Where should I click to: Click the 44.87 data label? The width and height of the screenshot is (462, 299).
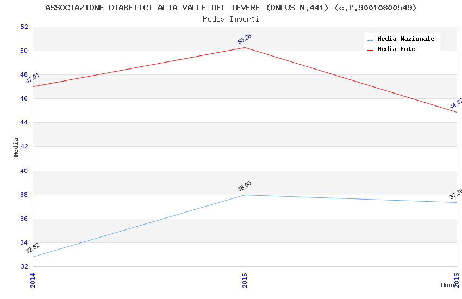[x=455, y=103]
